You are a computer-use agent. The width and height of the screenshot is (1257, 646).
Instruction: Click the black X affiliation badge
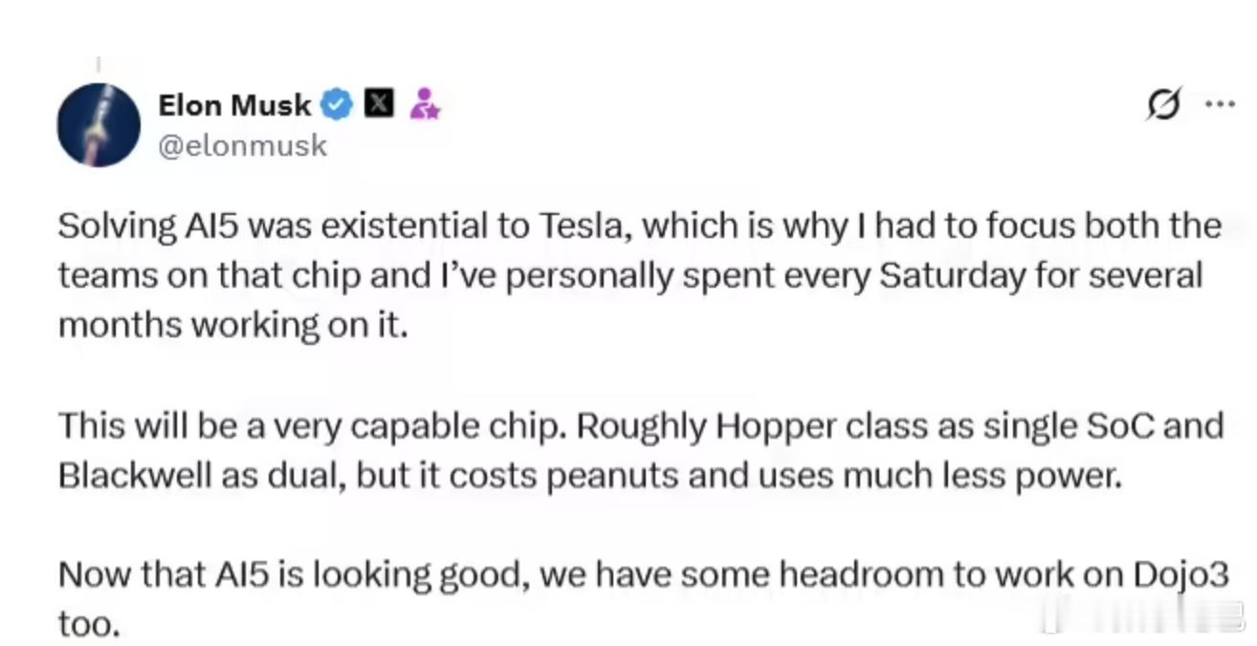click(380, 104)
